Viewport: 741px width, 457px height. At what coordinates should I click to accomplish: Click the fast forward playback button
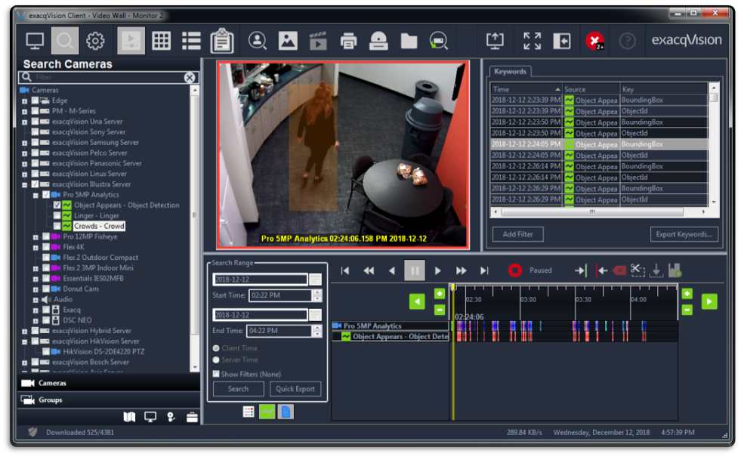pos(461,270)
